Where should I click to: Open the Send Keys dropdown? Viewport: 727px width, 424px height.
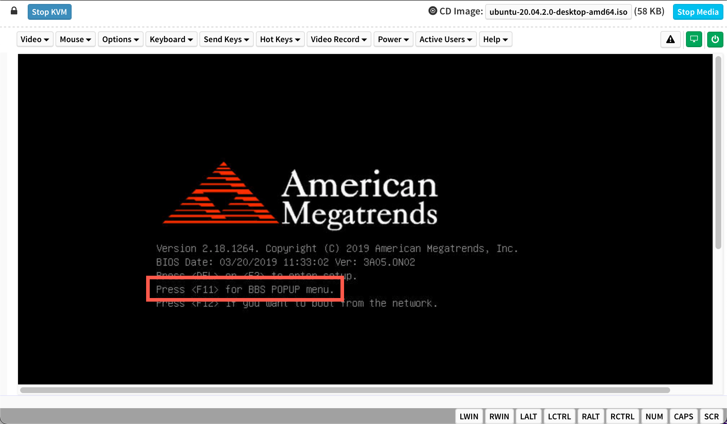[226, 39]
